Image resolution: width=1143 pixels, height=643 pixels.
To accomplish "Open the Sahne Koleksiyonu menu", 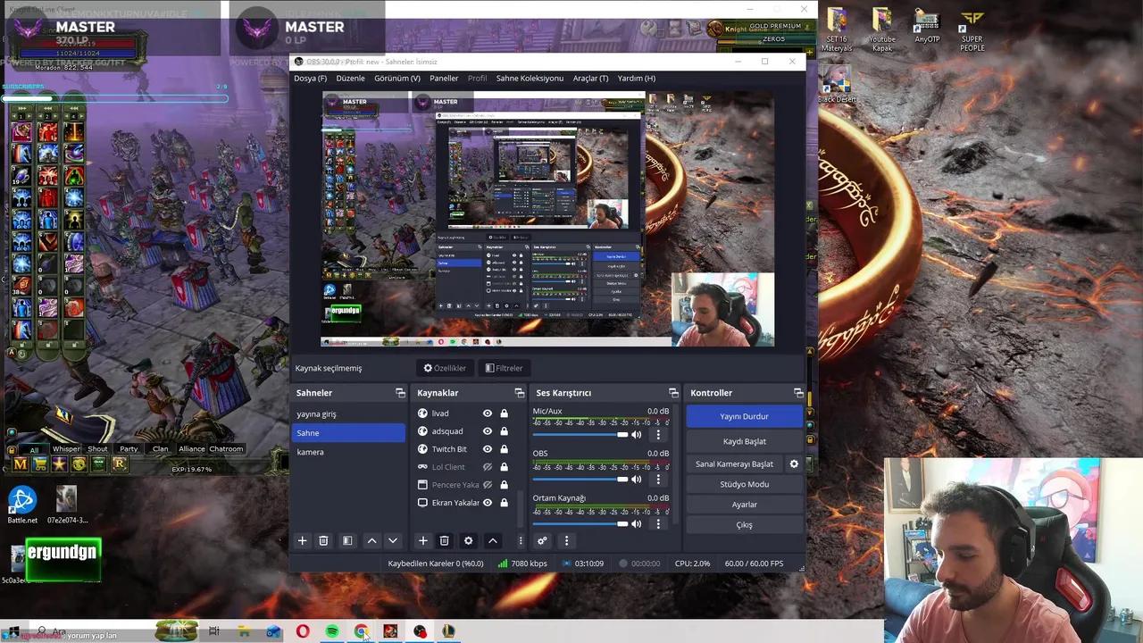I will click(x=529, y=79).
